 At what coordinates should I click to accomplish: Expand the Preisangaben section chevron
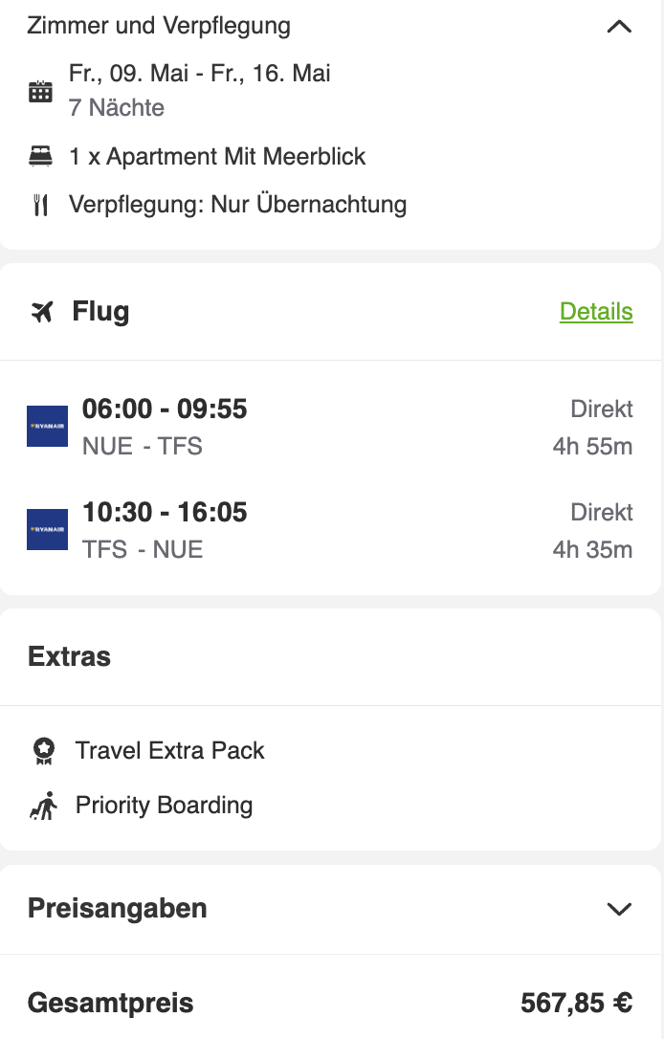pos(620,909)
